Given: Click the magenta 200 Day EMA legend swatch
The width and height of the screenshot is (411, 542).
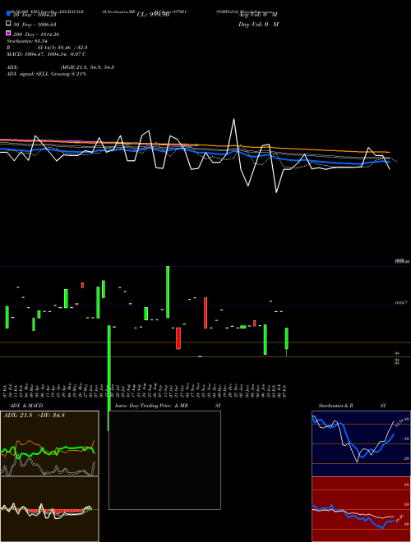Looking at the screenshot, I should (x=8, y=33).
